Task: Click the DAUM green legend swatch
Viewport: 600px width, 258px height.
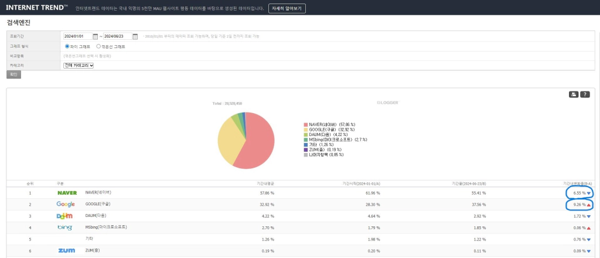Action: (x=305, y=135)
